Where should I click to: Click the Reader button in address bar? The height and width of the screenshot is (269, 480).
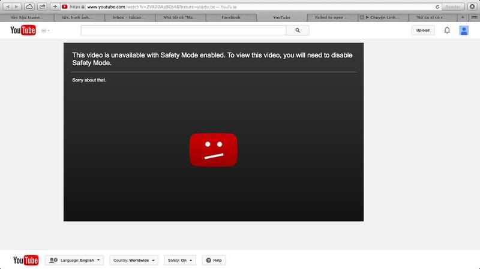coord(453,7)
